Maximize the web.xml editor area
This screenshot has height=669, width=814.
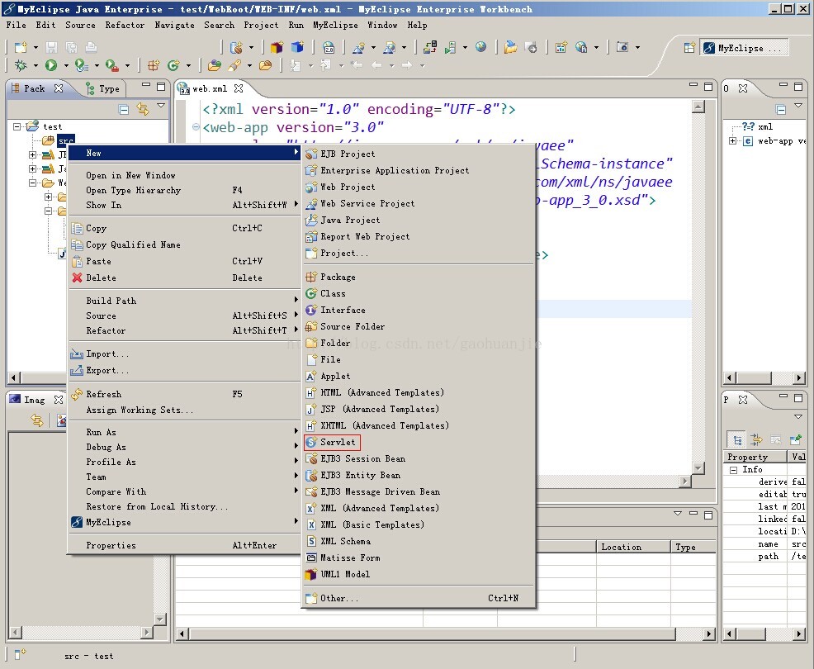tap(708, 86)
